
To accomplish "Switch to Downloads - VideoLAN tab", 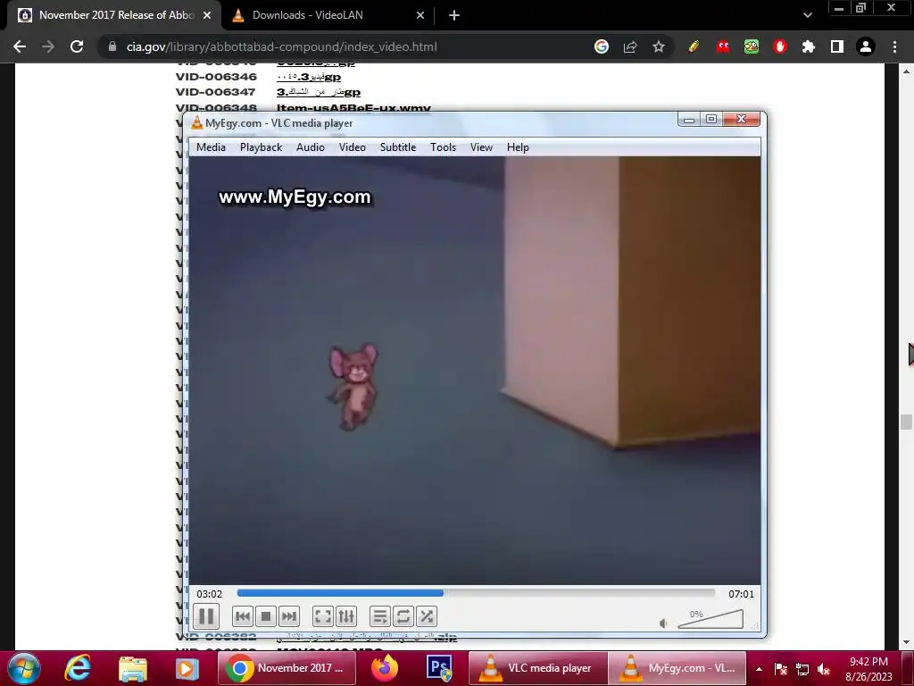I will pyautogui.click(x=328, y=15).
